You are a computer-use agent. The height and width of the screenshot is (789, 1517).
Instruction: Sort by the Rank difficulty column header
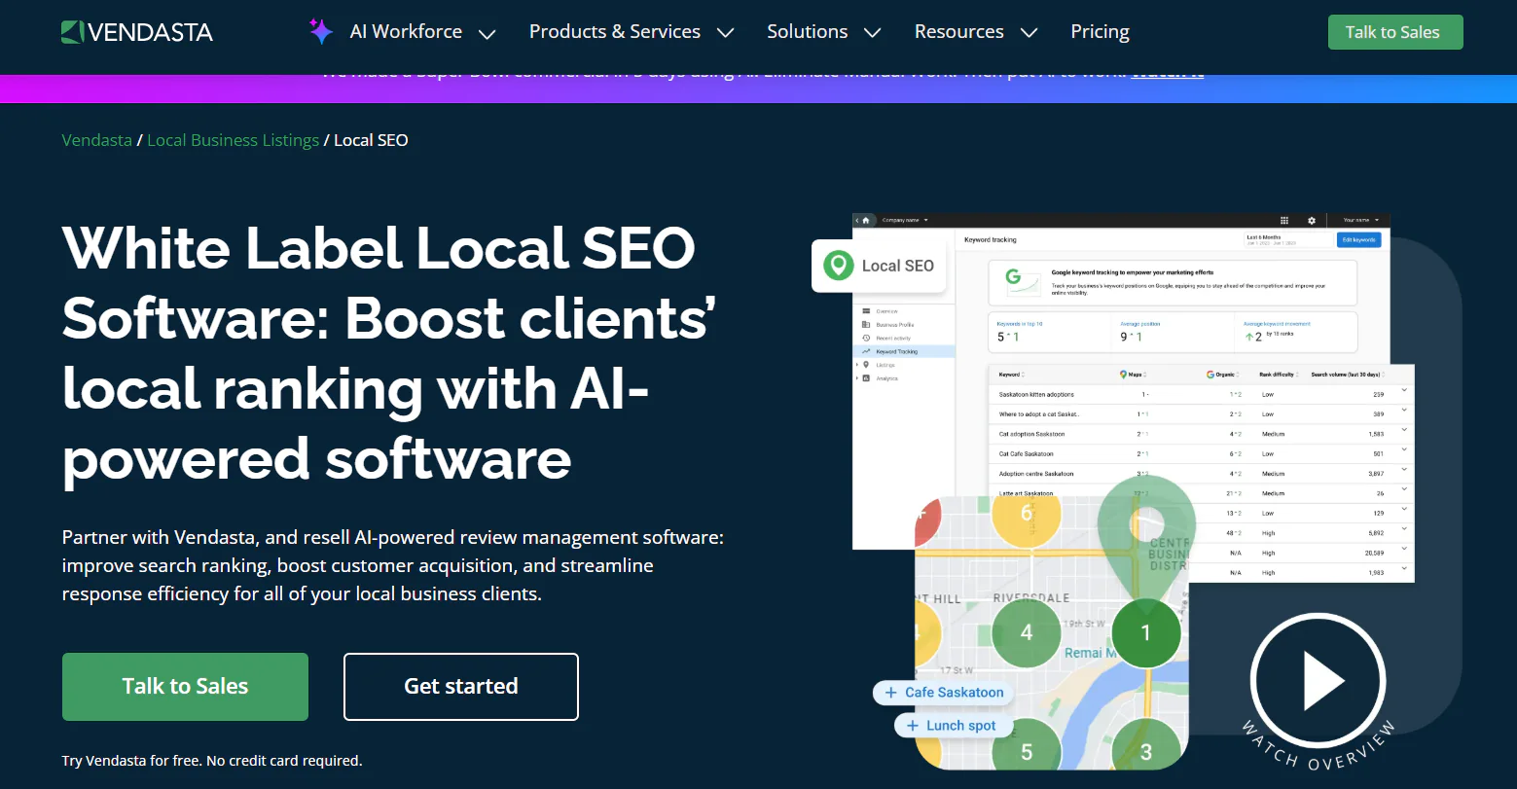(1278, 375)
